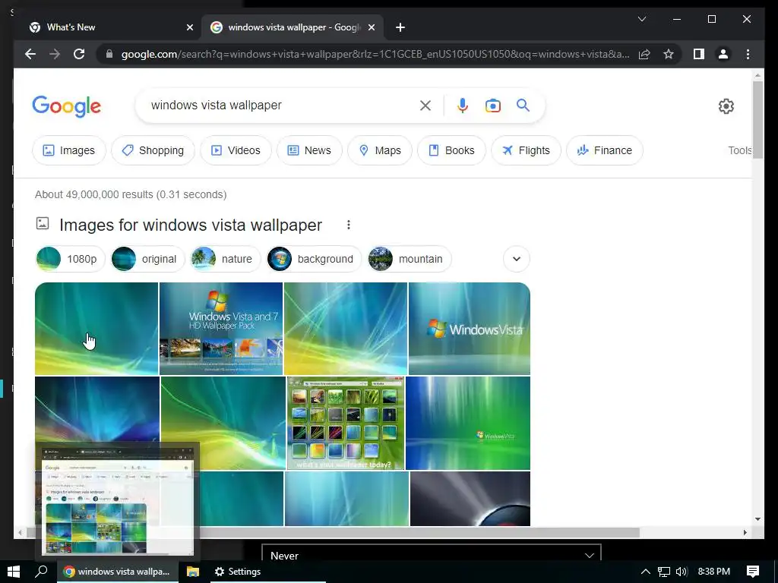Click the address bar URL
778x583 pixels.
tap(375, 54)
